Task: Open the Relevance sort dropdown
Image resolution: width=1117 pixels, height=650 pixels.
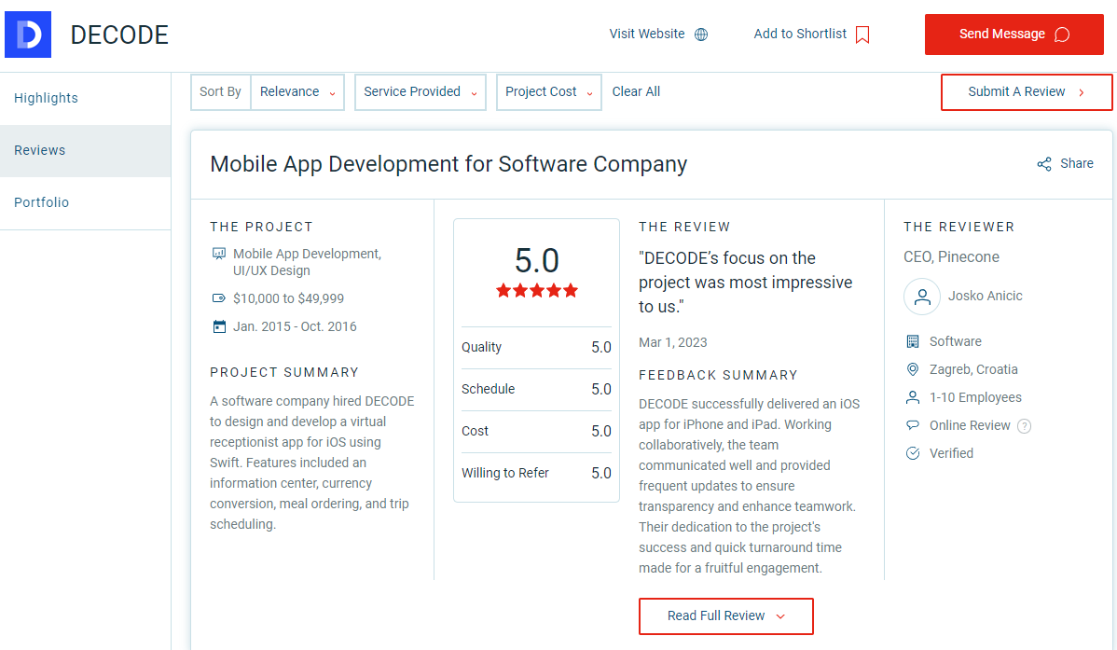Action: [x=297, y=92]
